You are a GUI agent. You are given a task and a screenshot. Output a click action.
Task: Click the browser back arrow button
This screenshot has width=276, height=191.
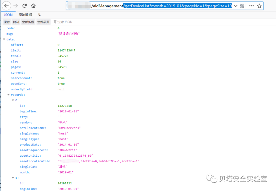point(7,6)
